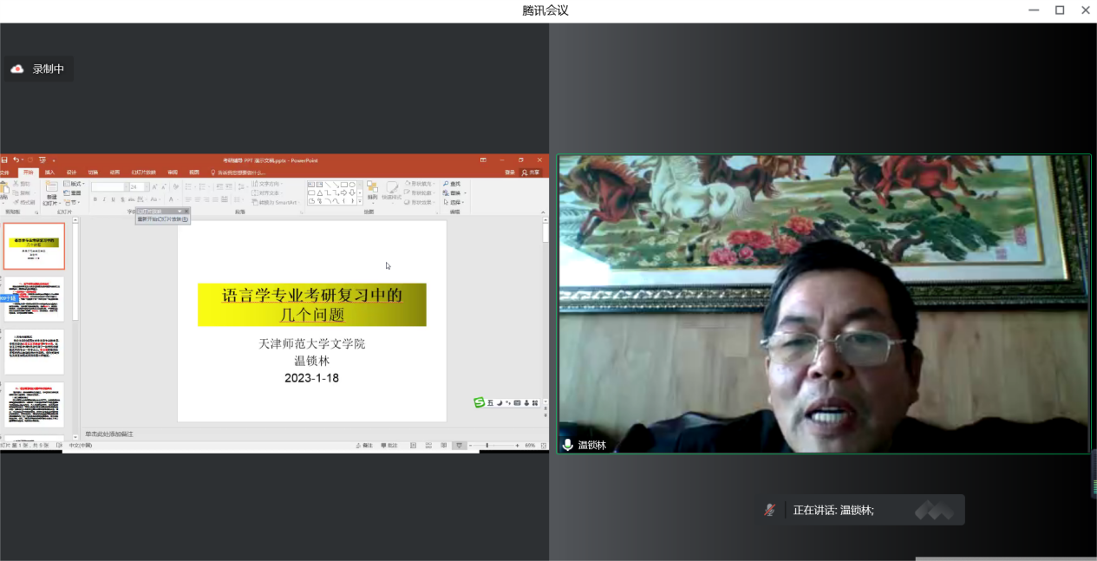Toggle Italic formatting button
1097x561 pixels.
(104, 199)
